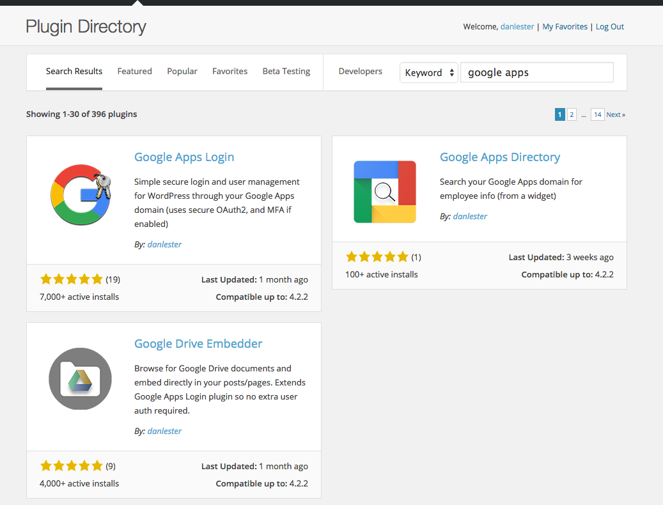Click the 100+ active installs text
The height and width of the screenshot is (505, 663).
click(382, 275)
